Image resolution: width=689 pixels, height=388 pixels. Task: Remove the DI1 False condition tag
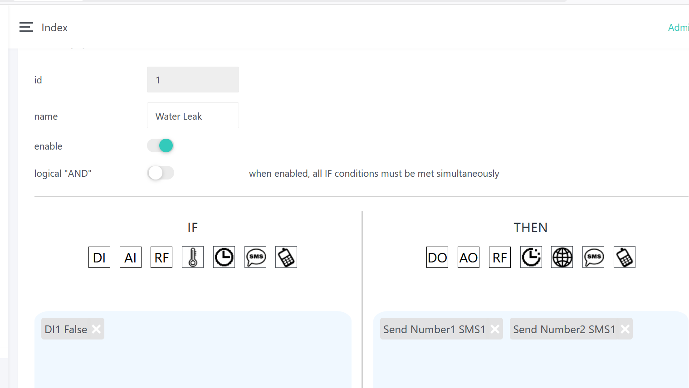(96, 329)
